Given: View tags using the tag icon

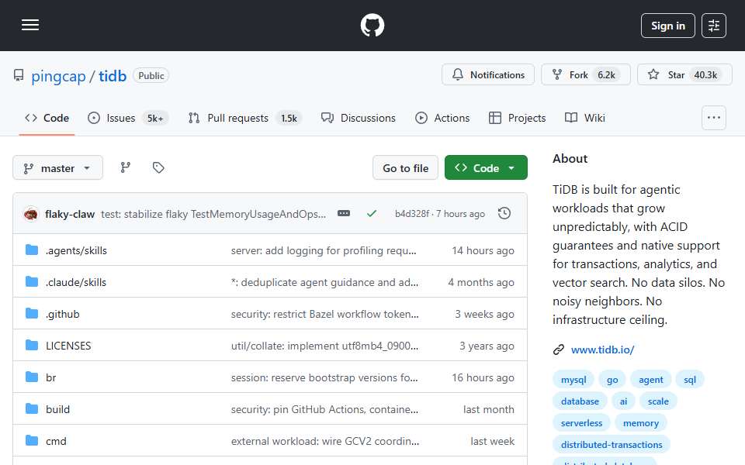Looking at the screenshot, I should click(158, 167).
